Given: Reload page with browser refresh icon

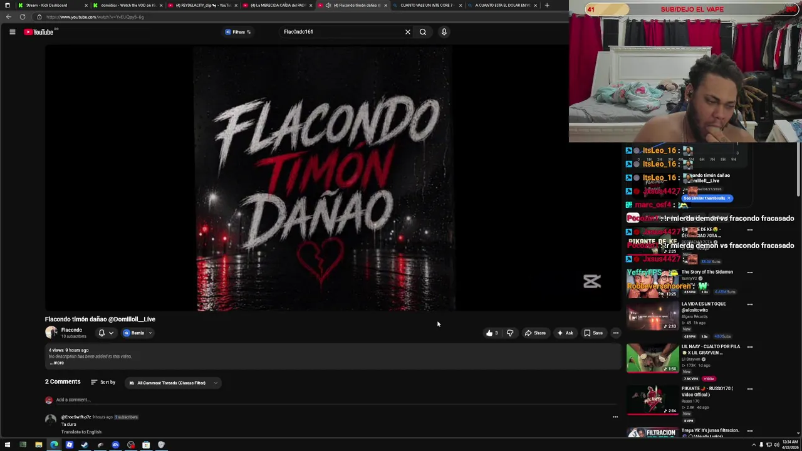Looking at the screenshot, I should pyautogui.click(x=23, y=17).
